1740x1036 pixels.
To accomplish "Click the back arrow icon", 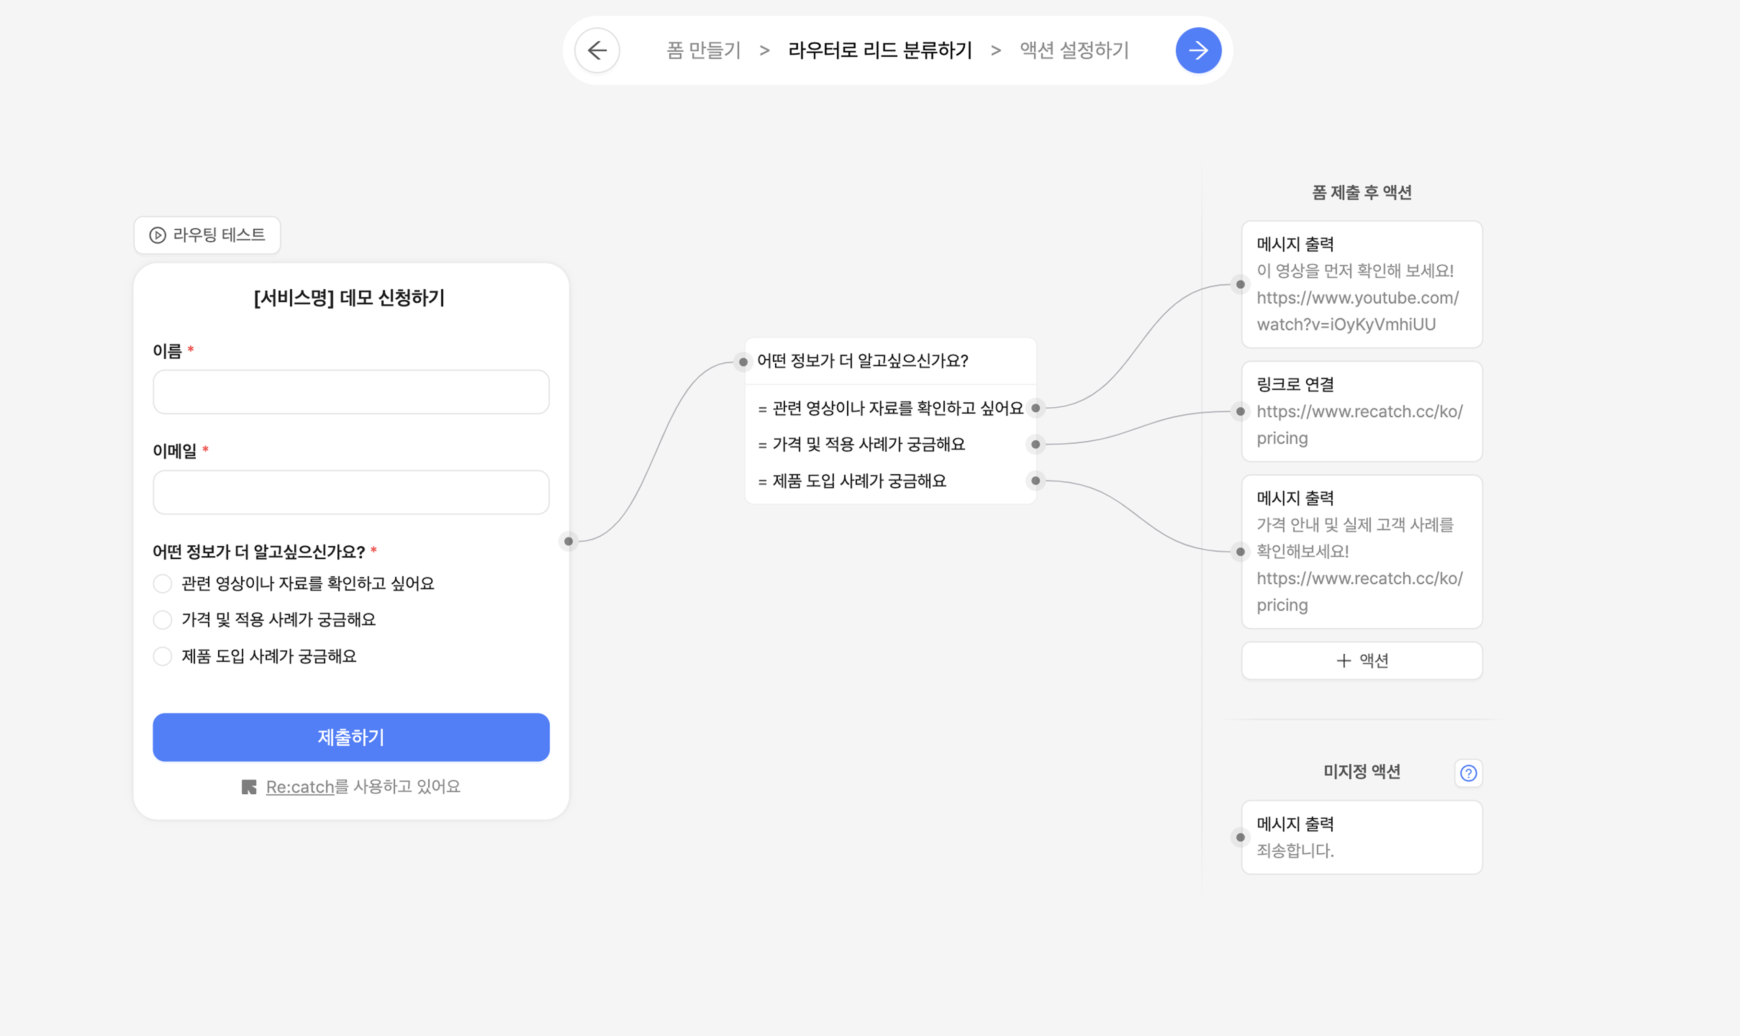I will (597, 50).
